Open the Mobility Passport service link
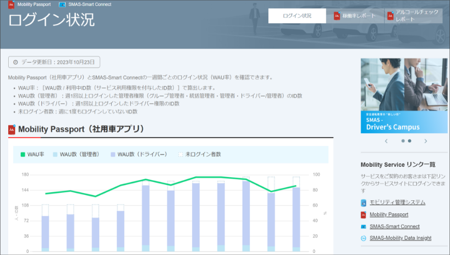The height and width of the screenshot is (255, 450). point(389,214)
